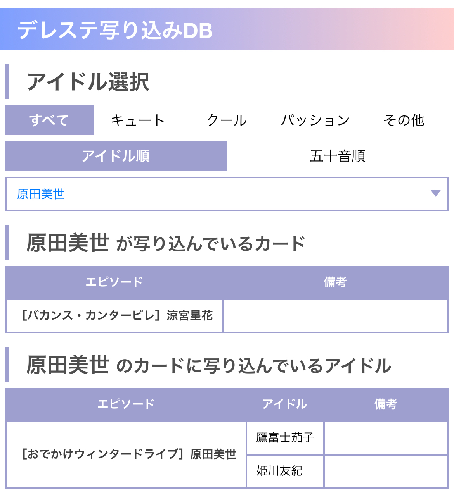Click the エピソード header of first table
Screen dimensions: 454x494
tap(114, 282)
